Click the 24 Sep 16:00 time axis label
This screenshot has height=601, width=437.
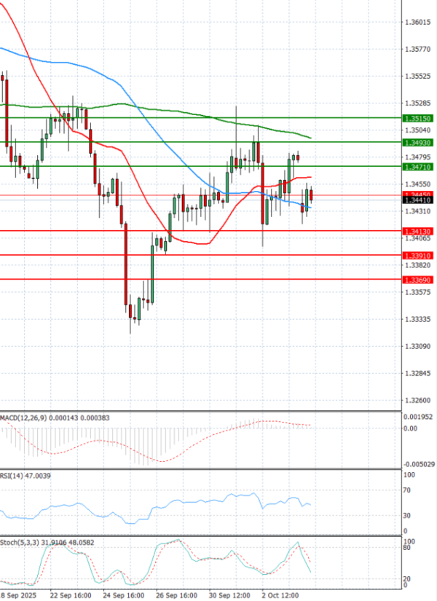123,595
